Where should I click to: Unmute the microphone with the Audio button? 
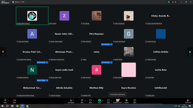point(5,101)
